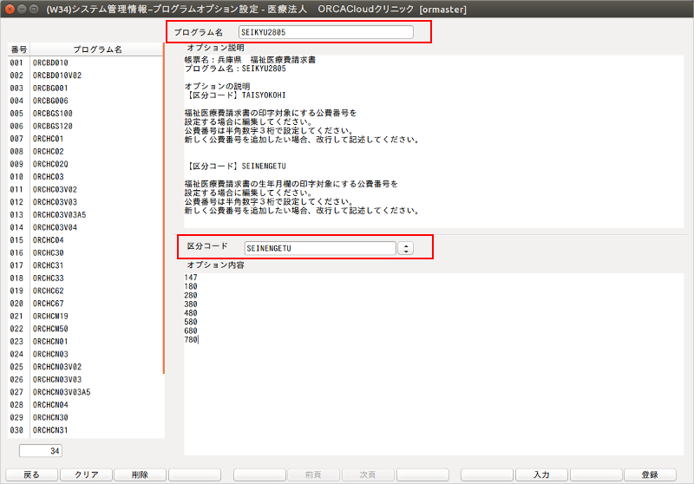Choose ORCHC03V03A5 in program list

click(x=95, y=214)
